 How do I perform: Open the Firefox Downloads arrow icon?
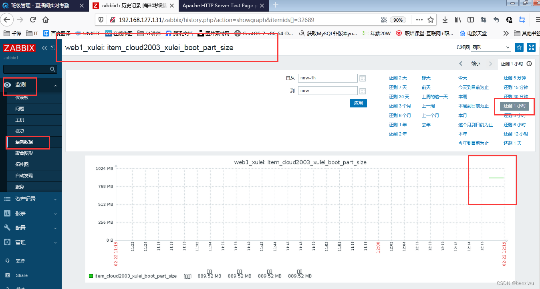445,20
